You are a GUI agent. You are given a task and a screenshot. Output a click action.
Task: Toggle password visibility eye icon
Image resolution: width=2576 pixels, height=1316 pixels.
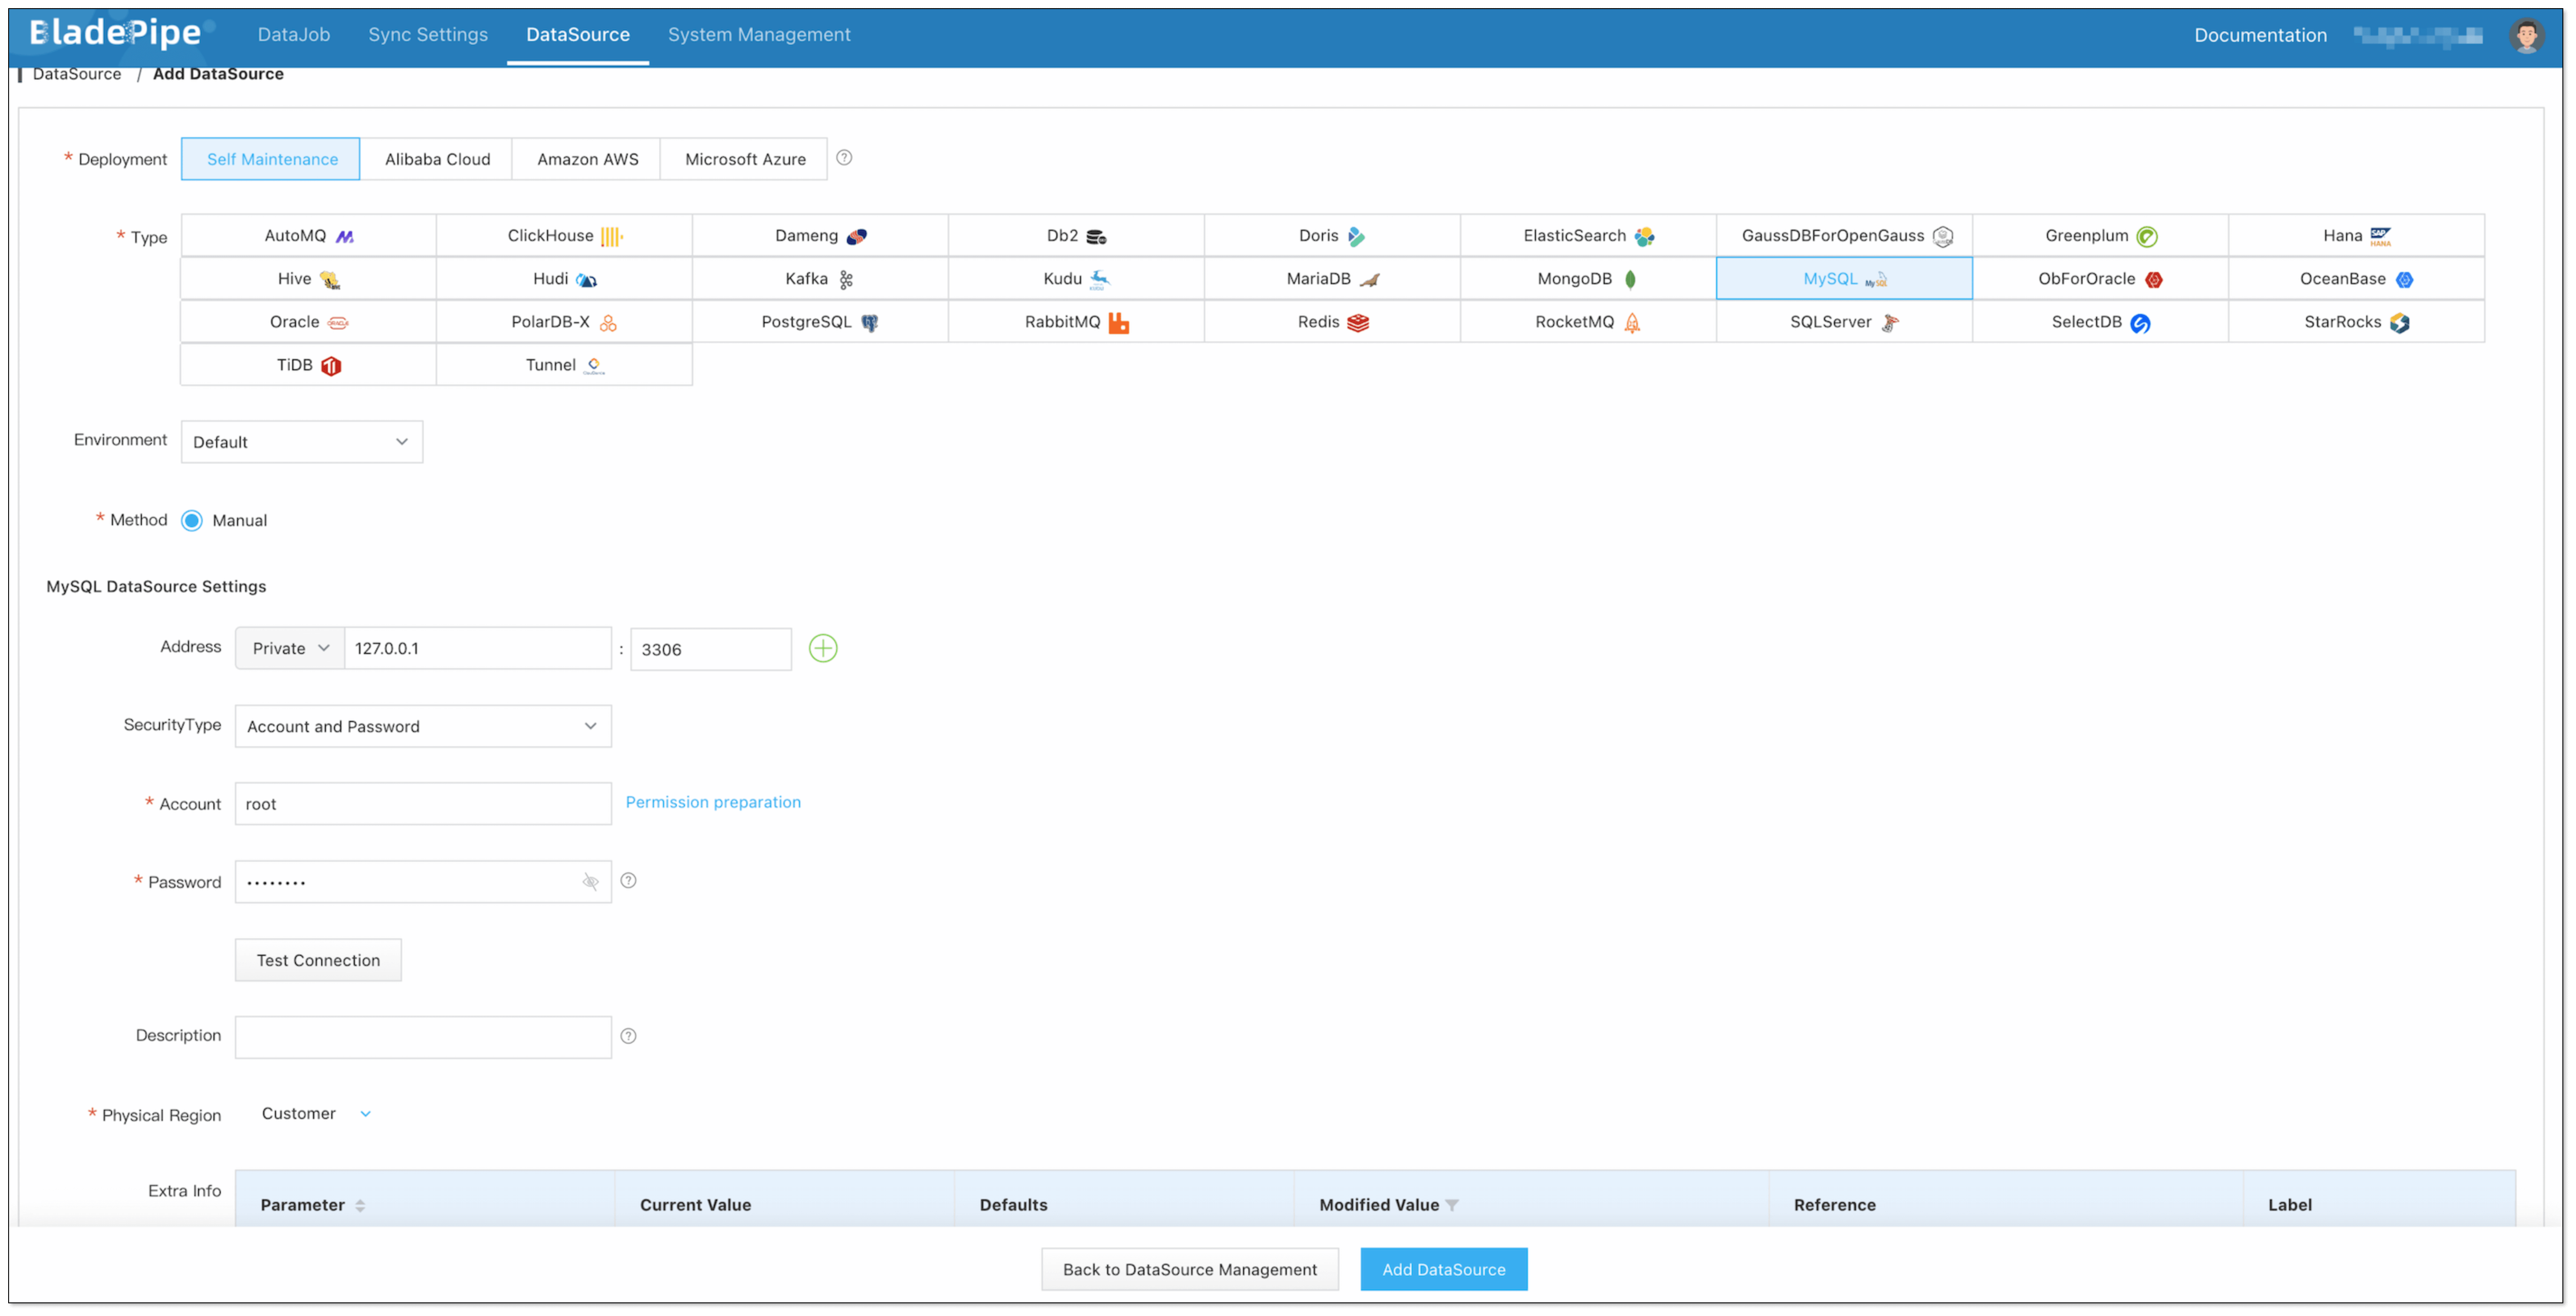point(590,881)
